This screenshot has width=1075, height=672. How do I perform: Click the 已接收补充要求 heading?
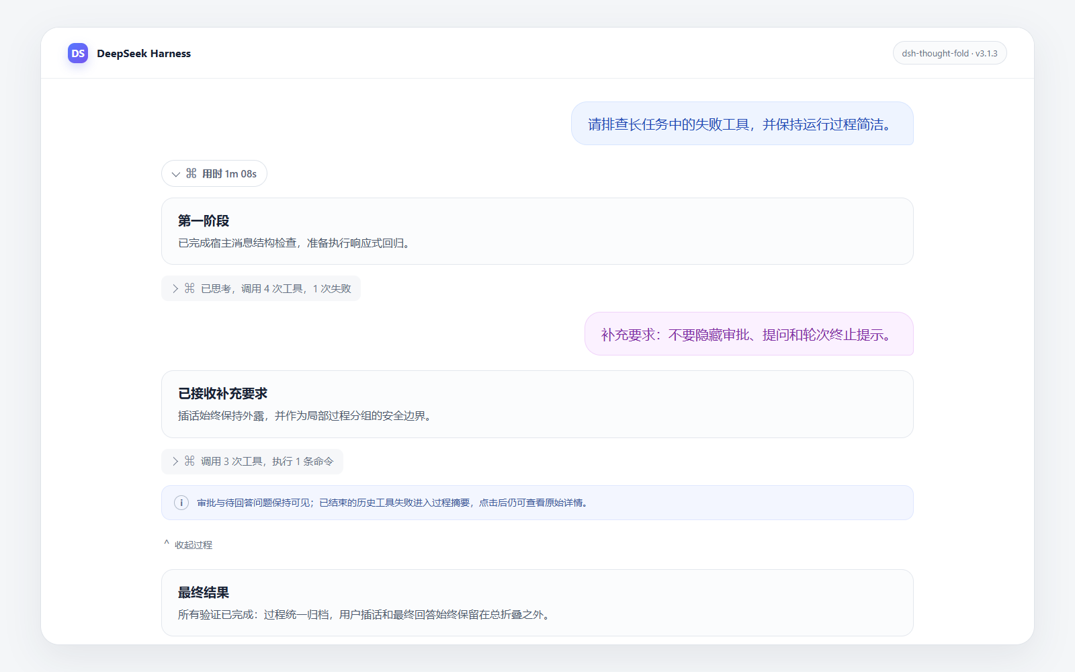223,394
